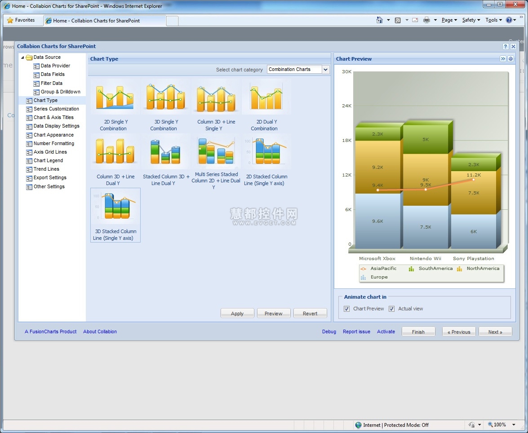
Task: Click the Europe legend icon
Action: (364, 278)
